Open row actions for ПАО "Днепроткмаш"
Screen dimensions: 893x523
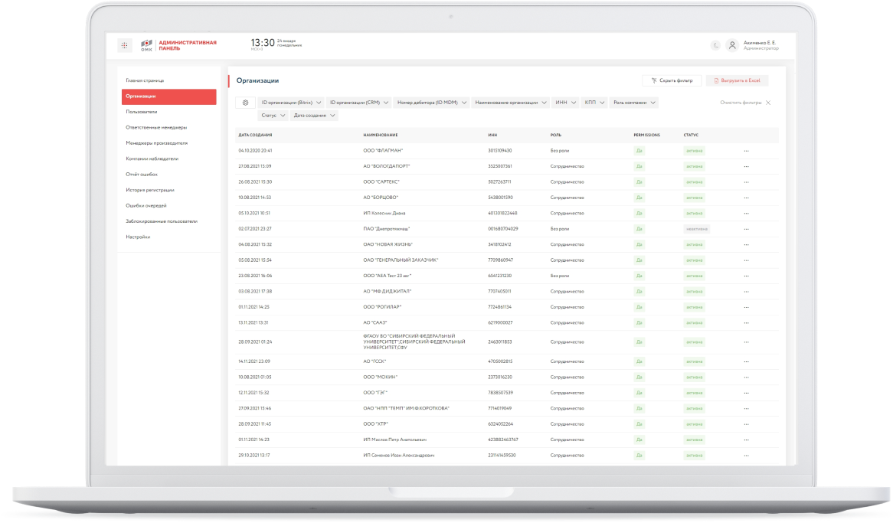746,229
